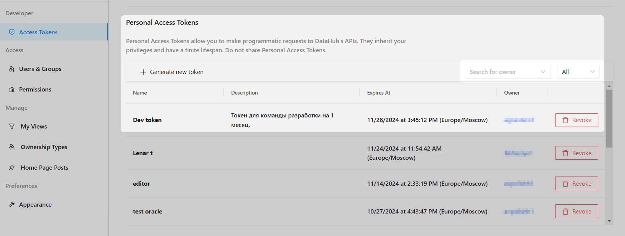This screenshot has width=625, height=236.
Task: Open Users & Groups settings page
Action: (40, 69)
